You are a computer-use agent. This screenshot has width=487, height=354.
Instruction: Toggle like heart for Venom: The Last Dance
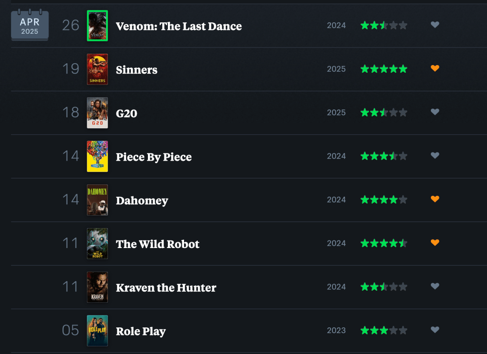(x=435, y=25)
